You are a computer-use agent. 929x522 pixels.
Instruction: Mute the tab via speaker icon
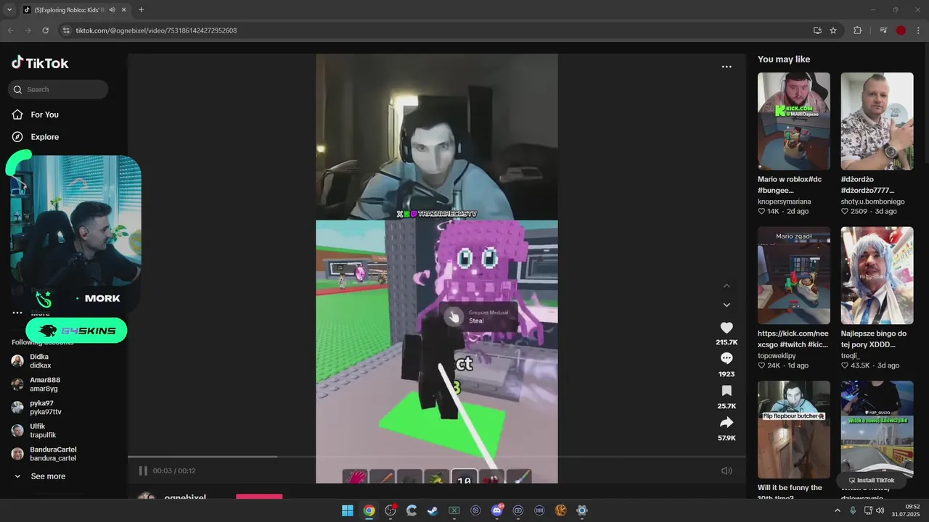[x=112, y=9]
